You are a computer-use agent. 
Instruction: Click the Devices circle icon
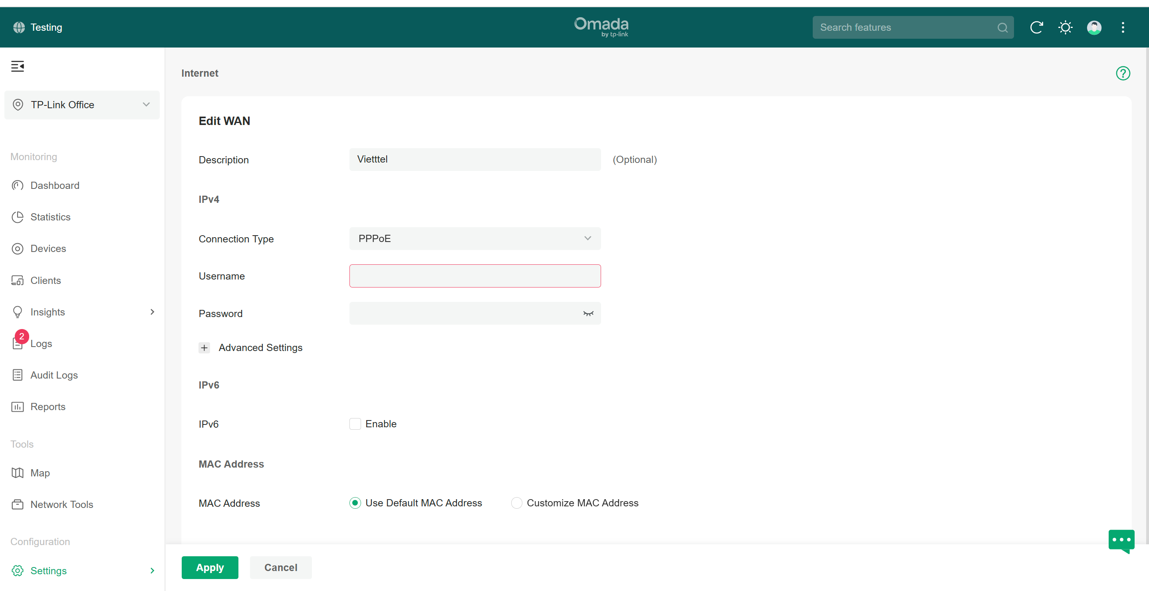pyautogui.click(x=18, y=249)
